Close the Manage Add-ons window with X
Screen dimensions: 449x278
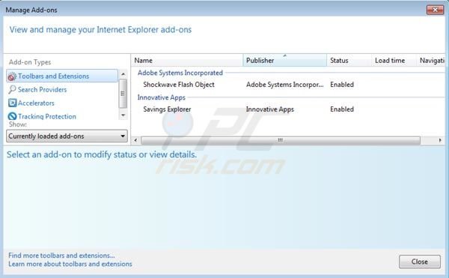(x=435, y=10)
